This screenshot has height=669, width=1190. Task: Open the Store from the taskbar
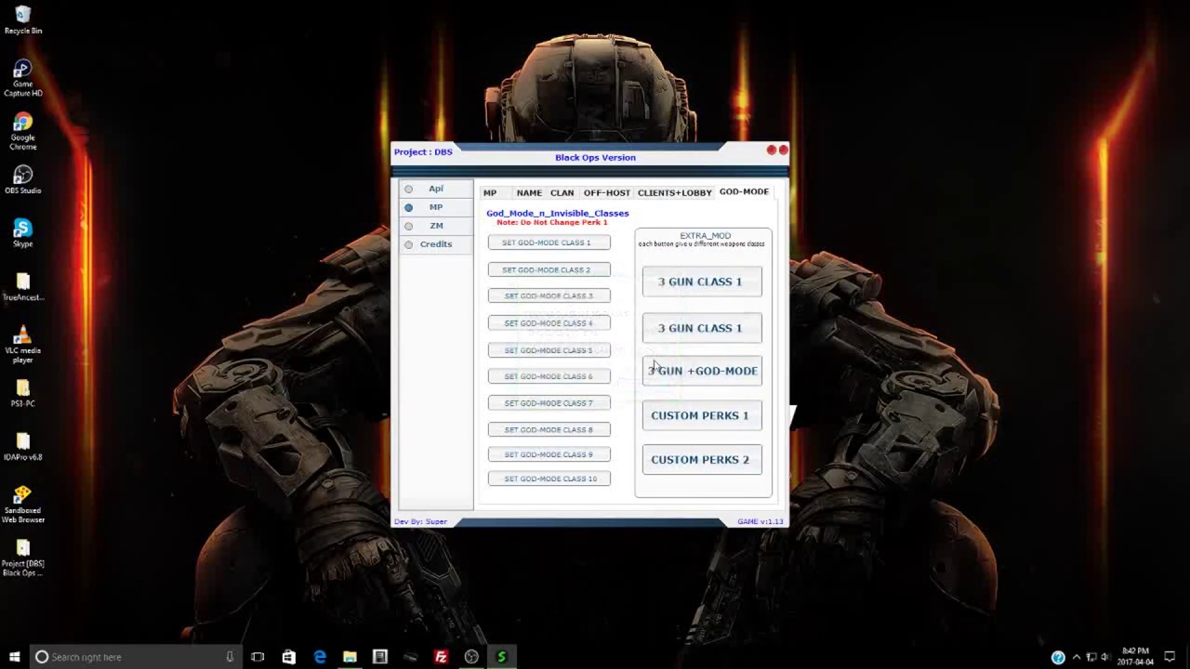click(288, 657)
